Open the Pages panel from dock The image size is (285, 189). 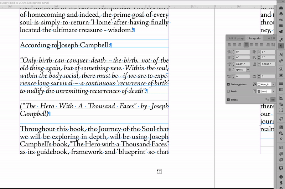point(281,8)
